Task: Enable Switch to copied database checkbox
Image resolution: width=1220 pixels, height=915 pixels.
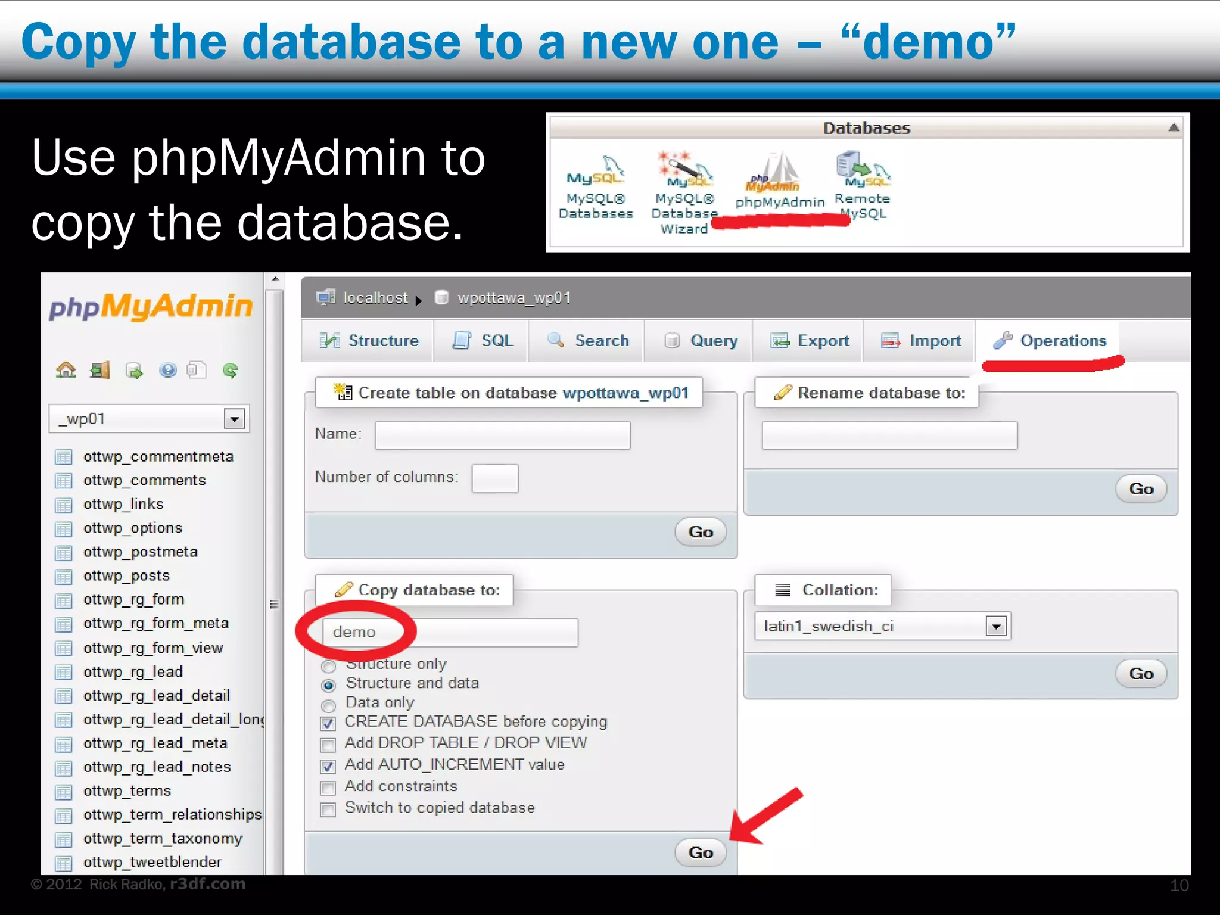Action: tap(328, 810)
